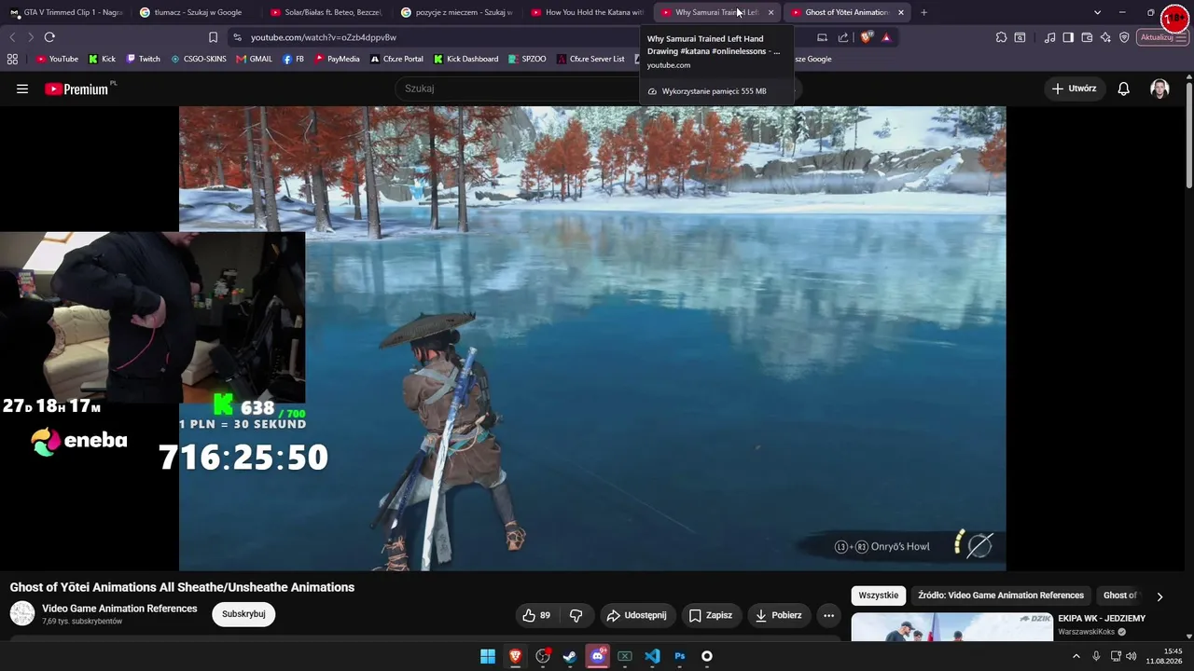Open the EKIPA WK - JEDZIEMY video thumbnail
The width and height of the screenshot is (1194, 671).
(951, 627)
